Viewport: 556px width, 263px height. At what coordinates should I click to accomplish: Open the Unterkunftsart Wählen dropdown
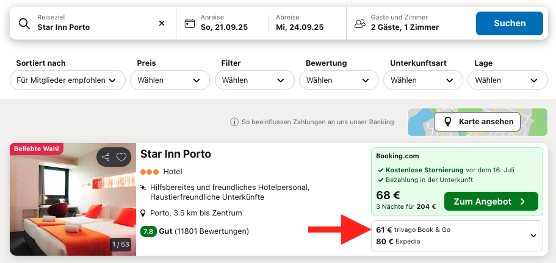(424, 80)
